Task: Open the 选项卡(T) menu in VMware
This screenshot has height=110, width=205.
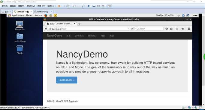Action: [41, 6]
